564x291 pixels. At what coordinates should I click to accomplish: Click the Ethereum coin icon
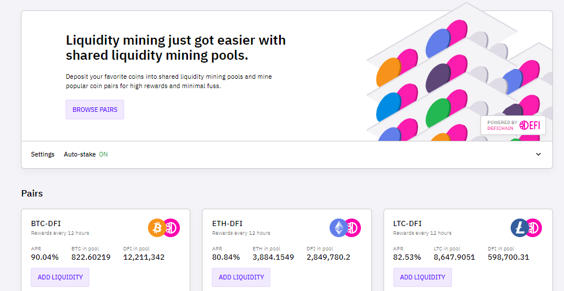pyautogui.click(x=338, y=228)
